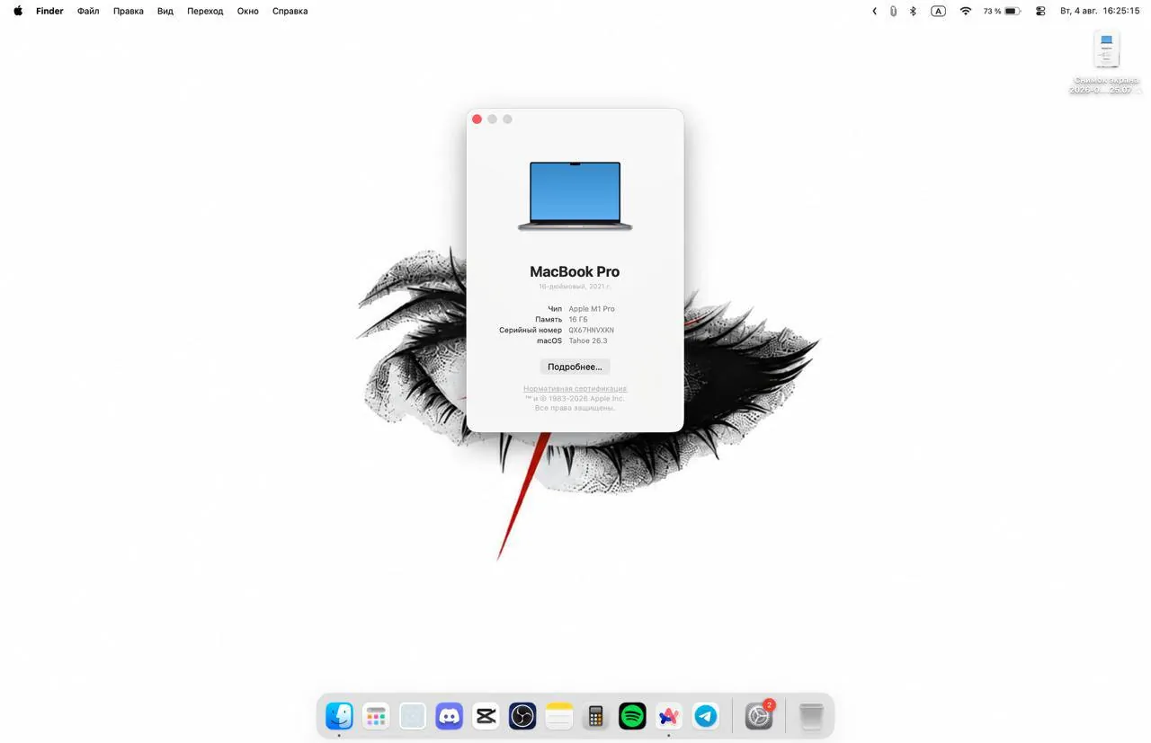Open the Apple menu
Image resolution: width=1151 pixels, height=743 pixels.
(18, 11)
